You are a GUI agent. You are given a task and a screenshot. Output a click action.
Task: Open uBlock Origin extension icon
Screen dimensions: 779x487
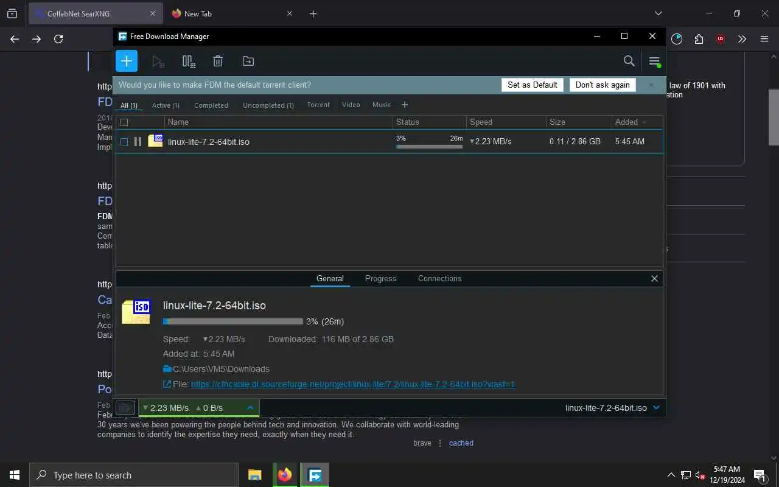[x=721, y=39]
